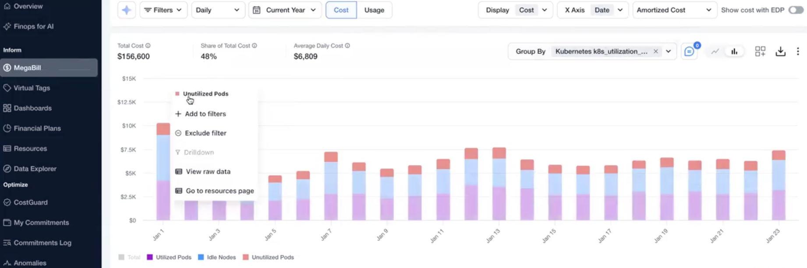Screen dimensions: 807x268
Task: Open Virtual Tags in the sidebar
Action: click(x=32, y=88)
